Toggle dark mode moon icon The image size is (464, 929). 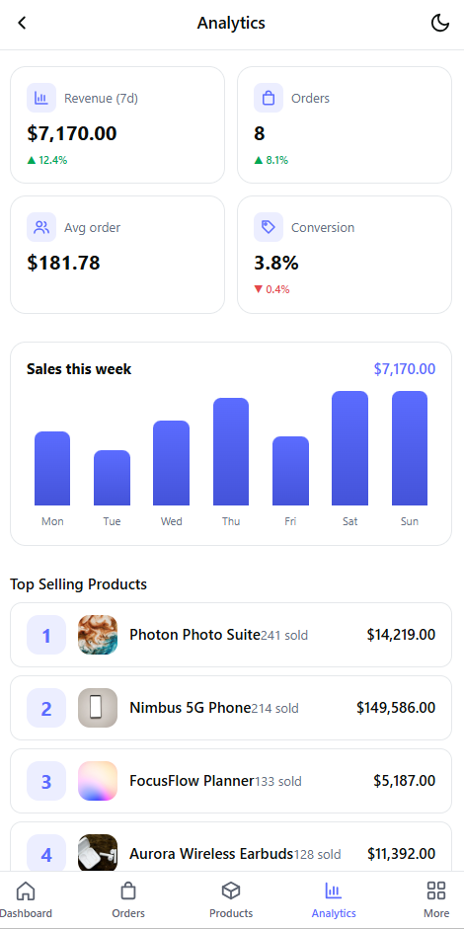click(x=439, y=23)
